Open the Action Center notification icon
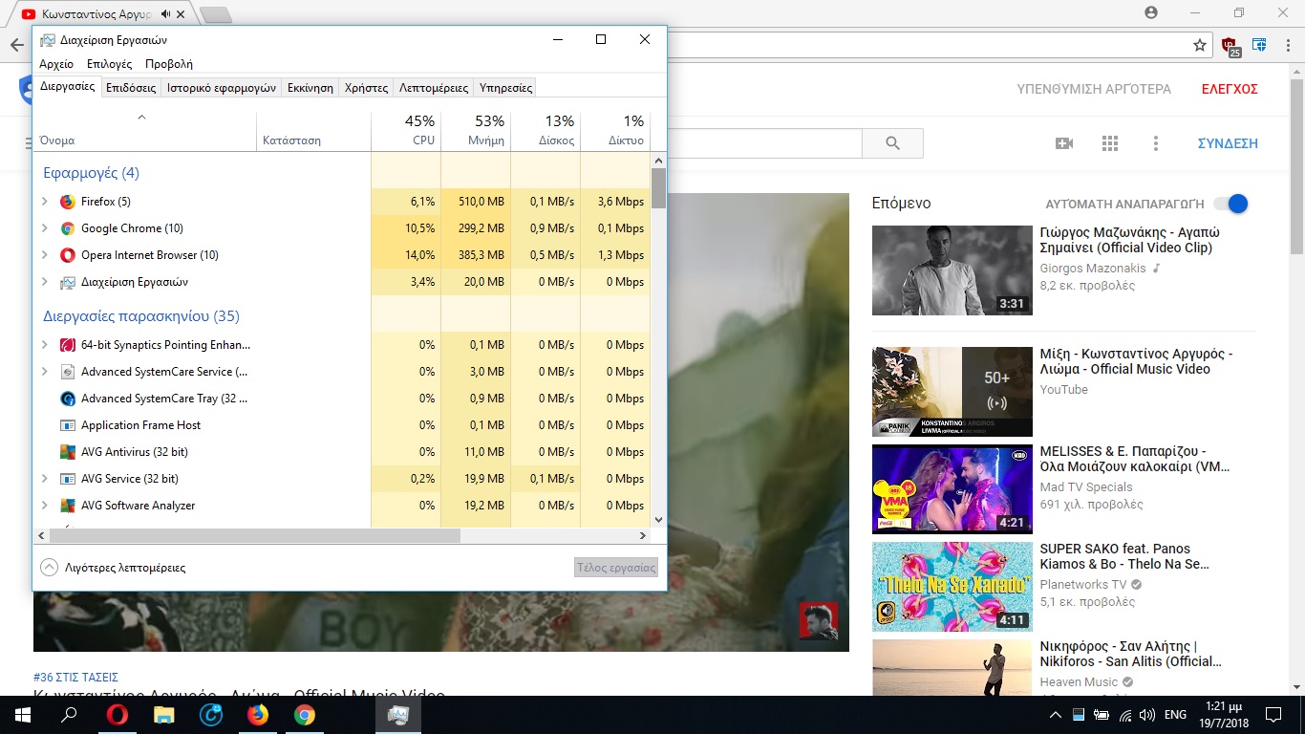 (x=1273, y=715)
